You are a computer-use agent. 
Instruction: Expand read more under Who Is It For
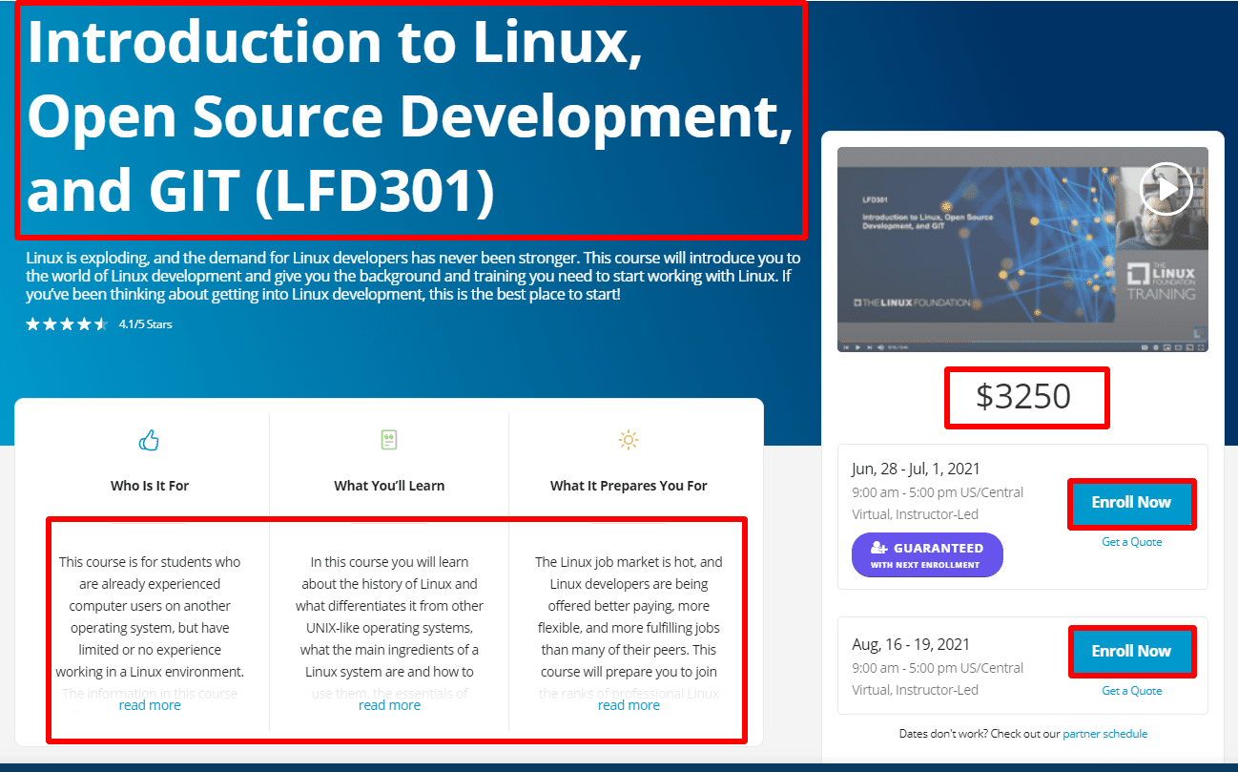pos(150,705)
